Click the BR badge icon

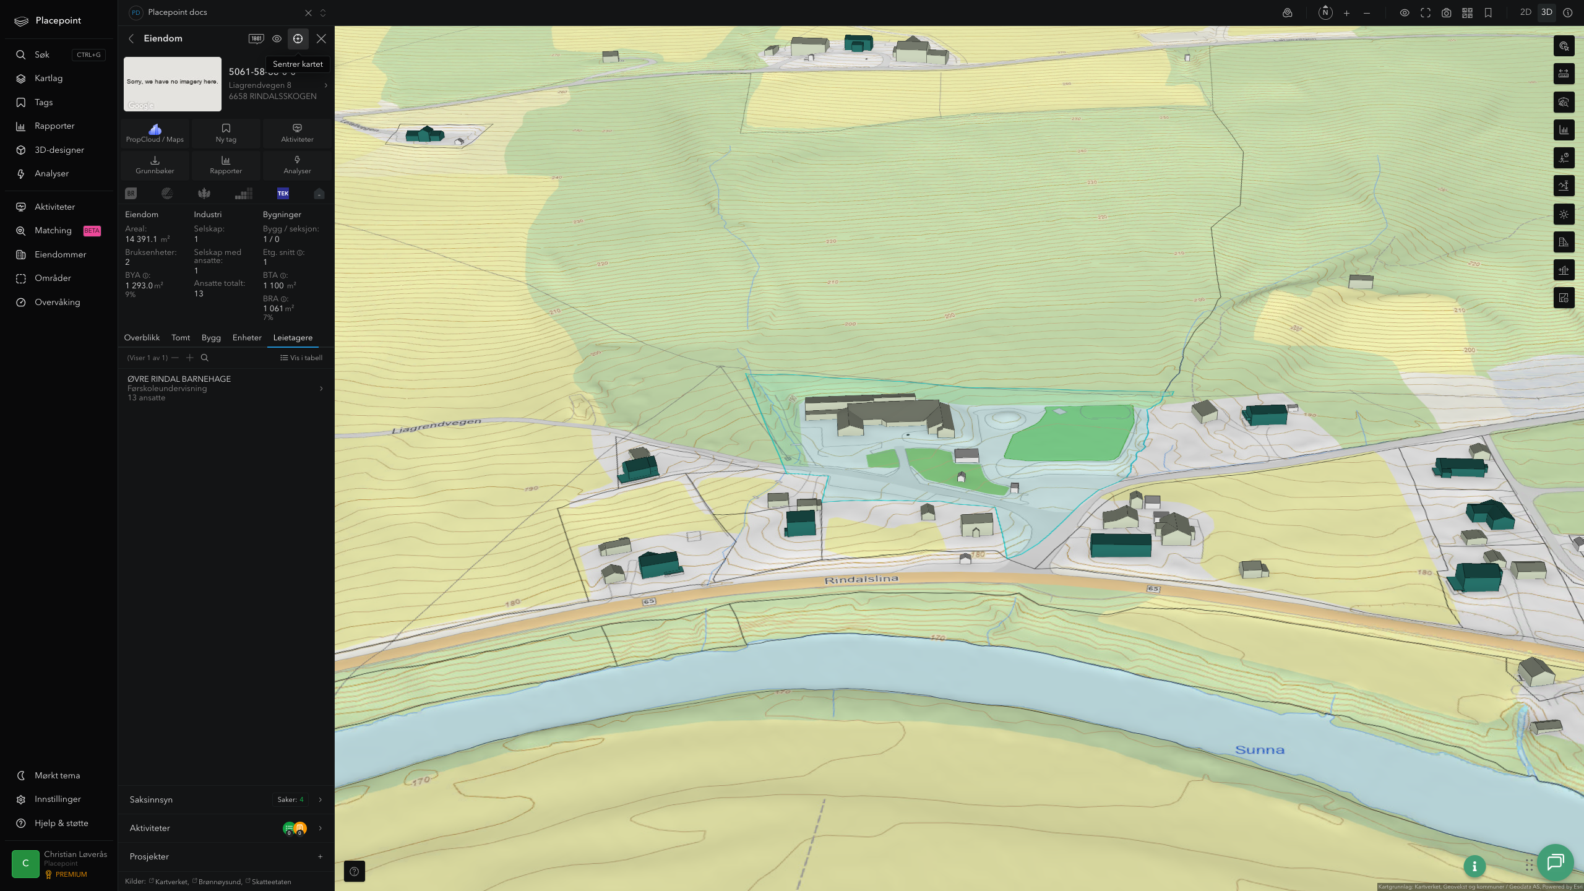click(131, 194)
